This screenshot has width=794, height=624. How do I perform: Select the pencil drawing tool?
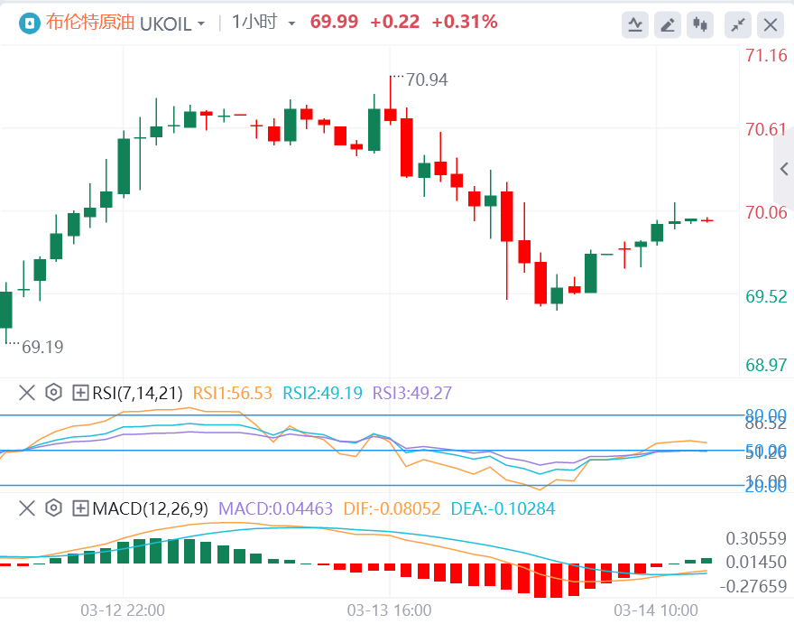(668, 24)
